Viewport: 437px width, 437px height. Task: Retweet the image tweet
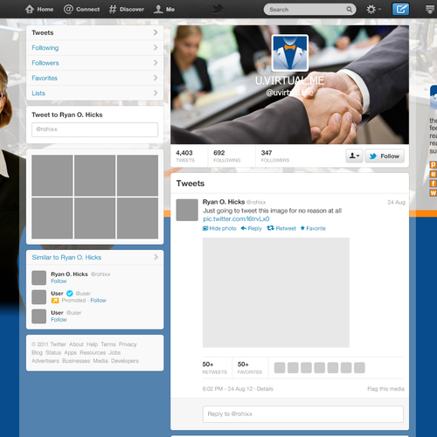coord(281,228)
